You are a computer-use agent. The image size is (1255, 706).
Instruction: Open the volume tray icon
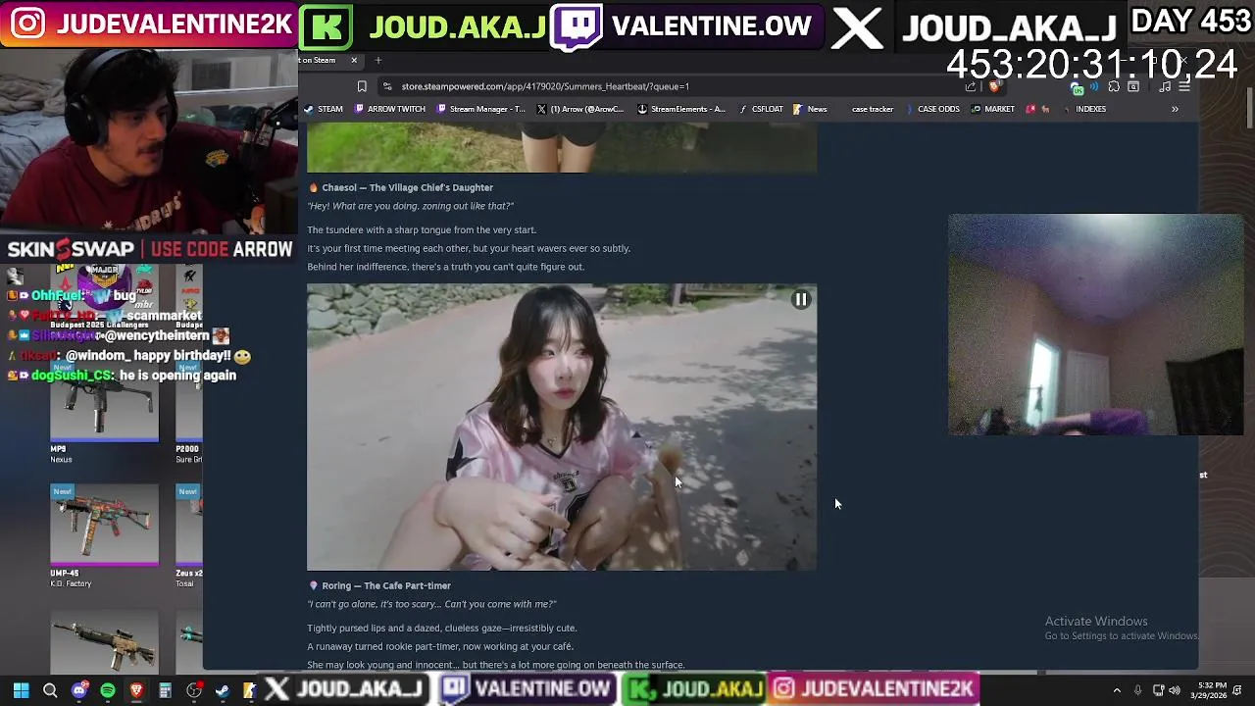pyautogui.click(x=1175, y=690)
